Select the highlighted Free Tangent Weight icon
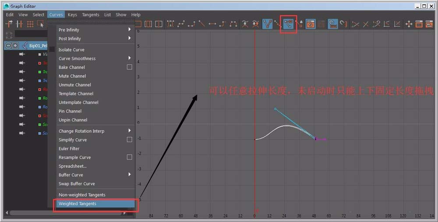438x222 pixels. (x=288, y=24)
